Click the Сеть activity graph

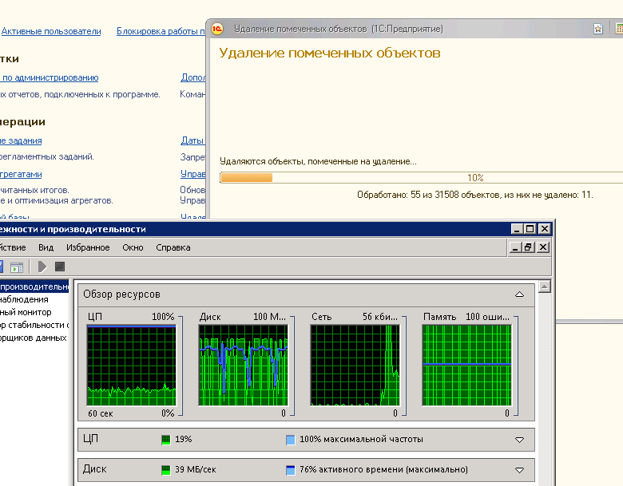pyautogui.click(x=355, y=365)
